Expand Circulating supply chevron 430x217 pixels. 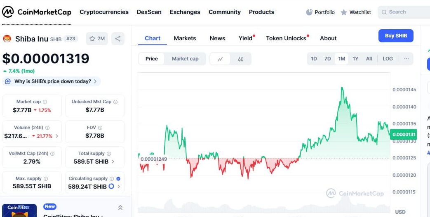pyautogui.click(x=119, y=187)
